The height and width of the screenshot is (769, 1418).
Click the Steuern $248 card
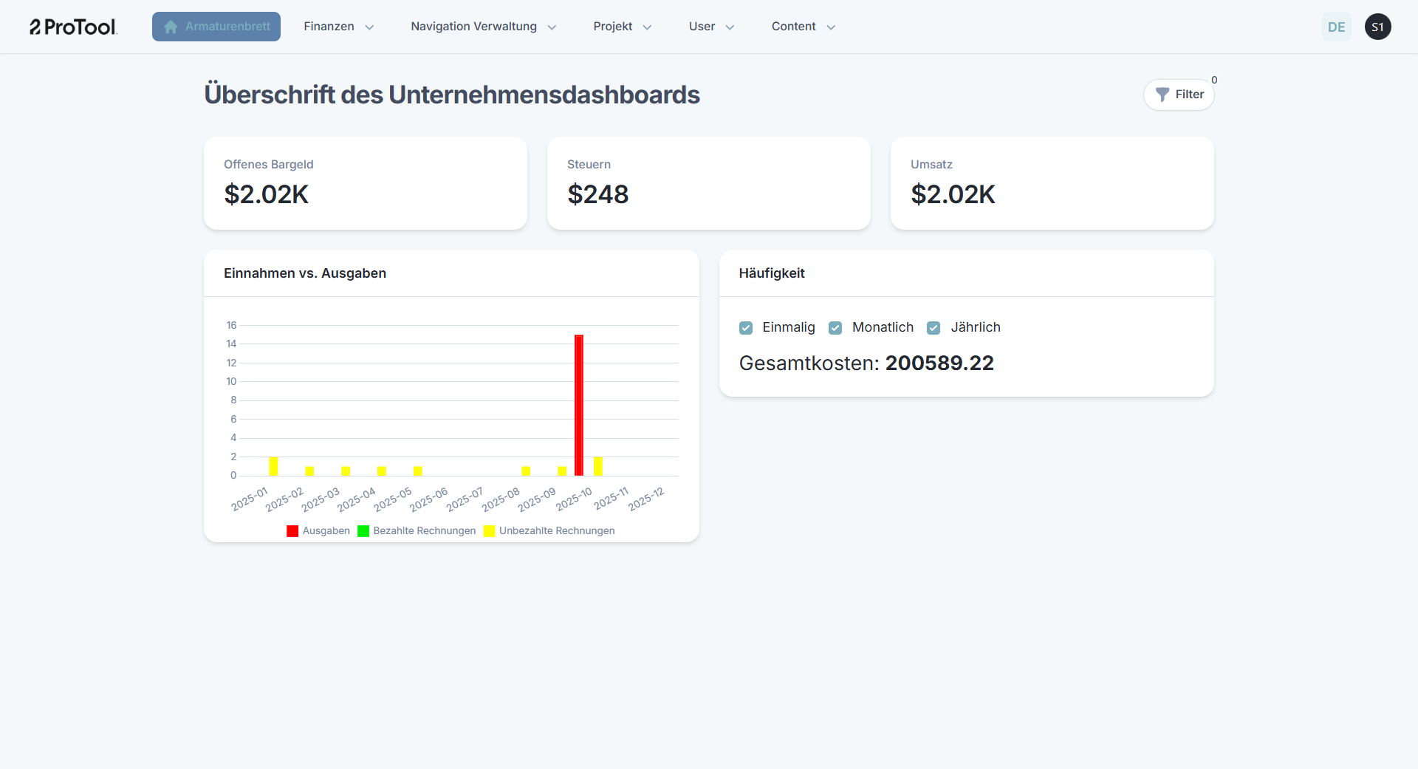point(708,183)
